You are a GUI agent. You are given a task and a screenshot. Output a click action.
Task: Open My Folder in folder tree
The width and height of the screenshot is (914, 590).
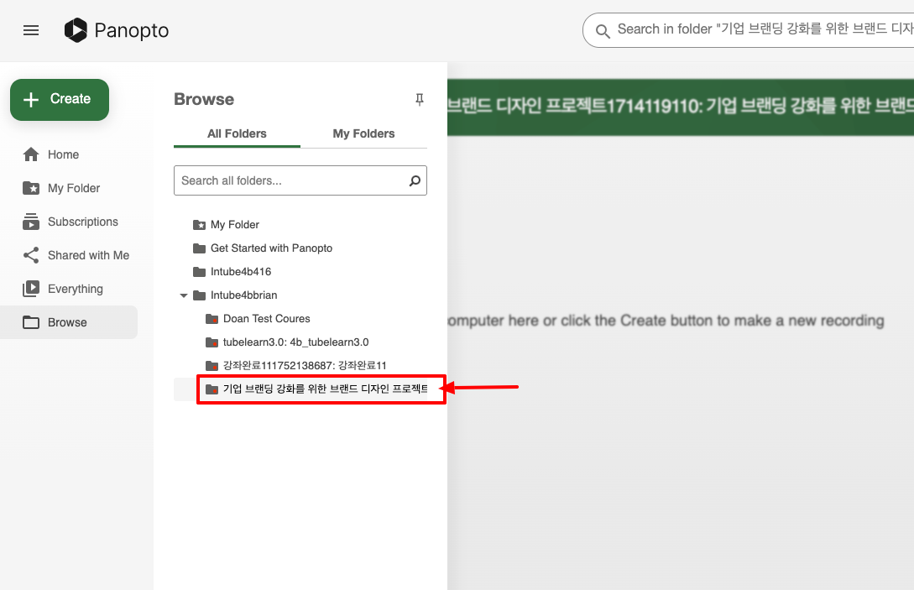[234, 225]
